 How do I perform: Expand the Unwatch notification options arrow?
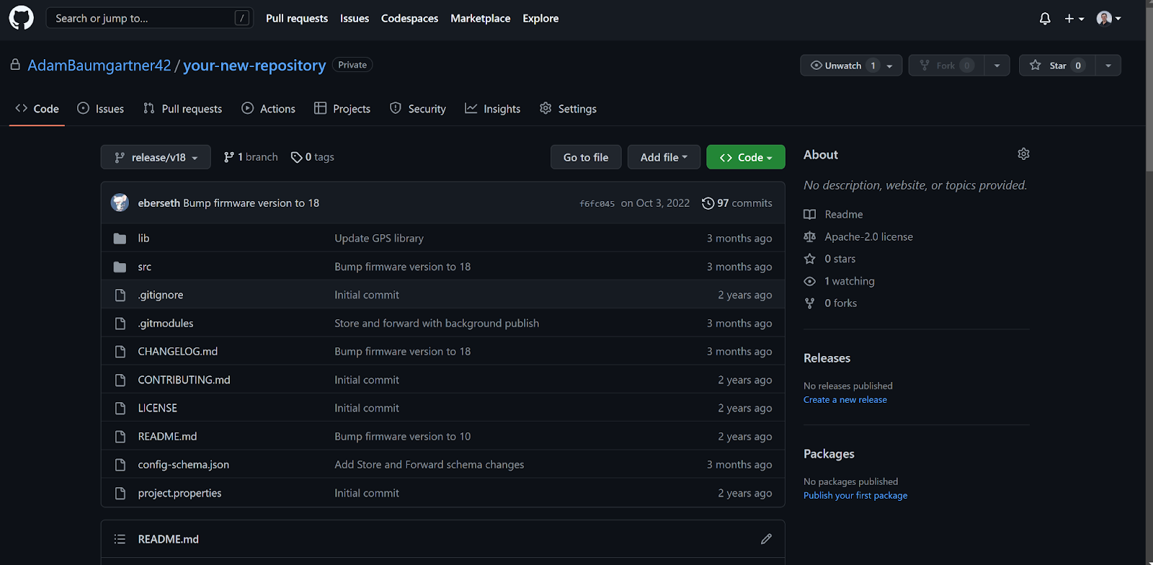[890, 66]
